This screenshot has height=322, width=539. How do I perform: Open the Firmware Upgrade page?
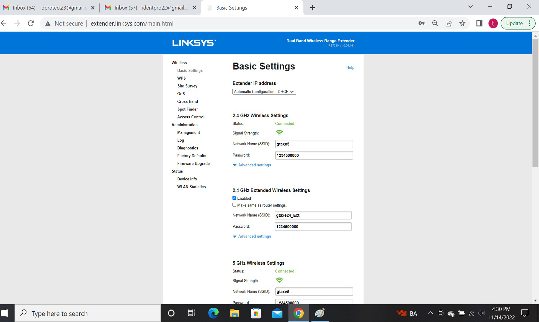click(x=193, y=164)
